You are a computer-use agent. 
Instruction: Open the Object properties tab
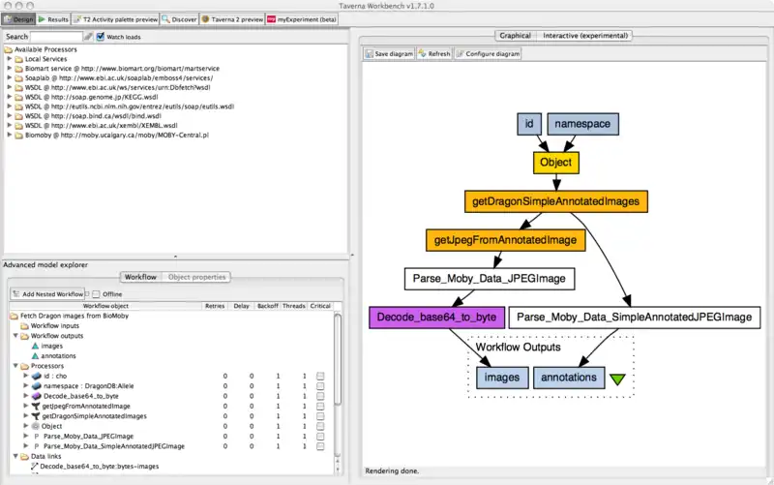196,277
